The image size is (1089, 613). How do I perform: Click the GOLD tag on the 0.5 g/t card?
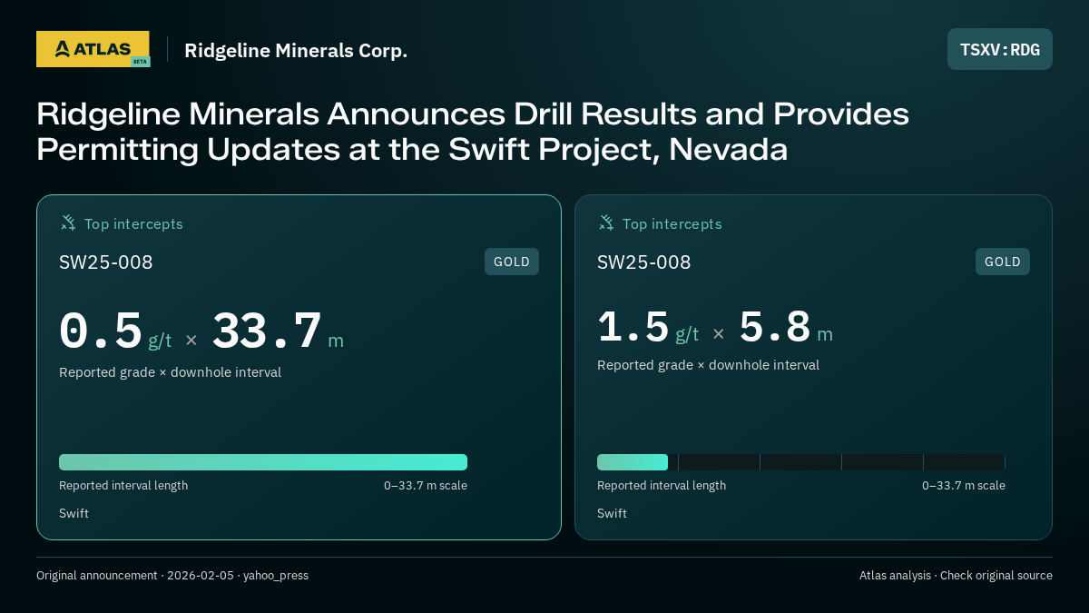tap(512, 262)
